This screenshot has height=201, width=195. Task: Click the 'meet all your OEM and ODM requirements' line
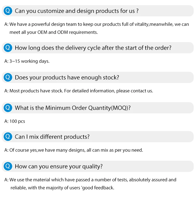coord(54,32)
